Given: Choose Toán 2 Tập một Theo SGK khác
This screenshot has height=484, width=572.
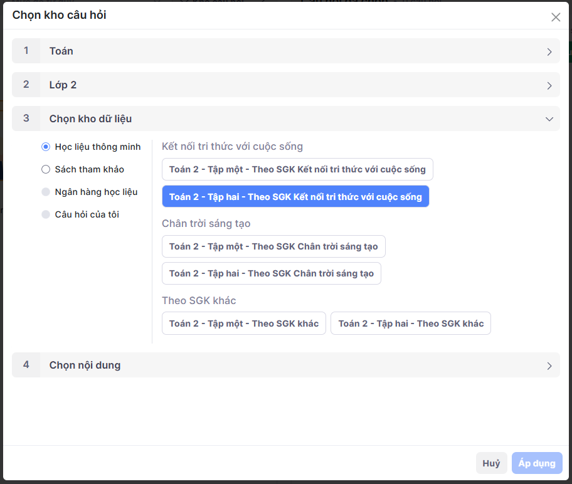Looking at the screenshot, I should 244,324.
